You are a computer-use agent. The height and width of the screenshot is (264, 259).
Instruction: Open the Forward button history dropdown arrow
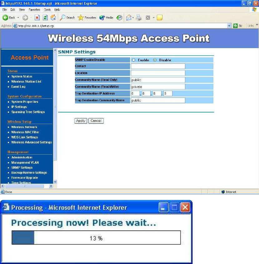point(31,17)
